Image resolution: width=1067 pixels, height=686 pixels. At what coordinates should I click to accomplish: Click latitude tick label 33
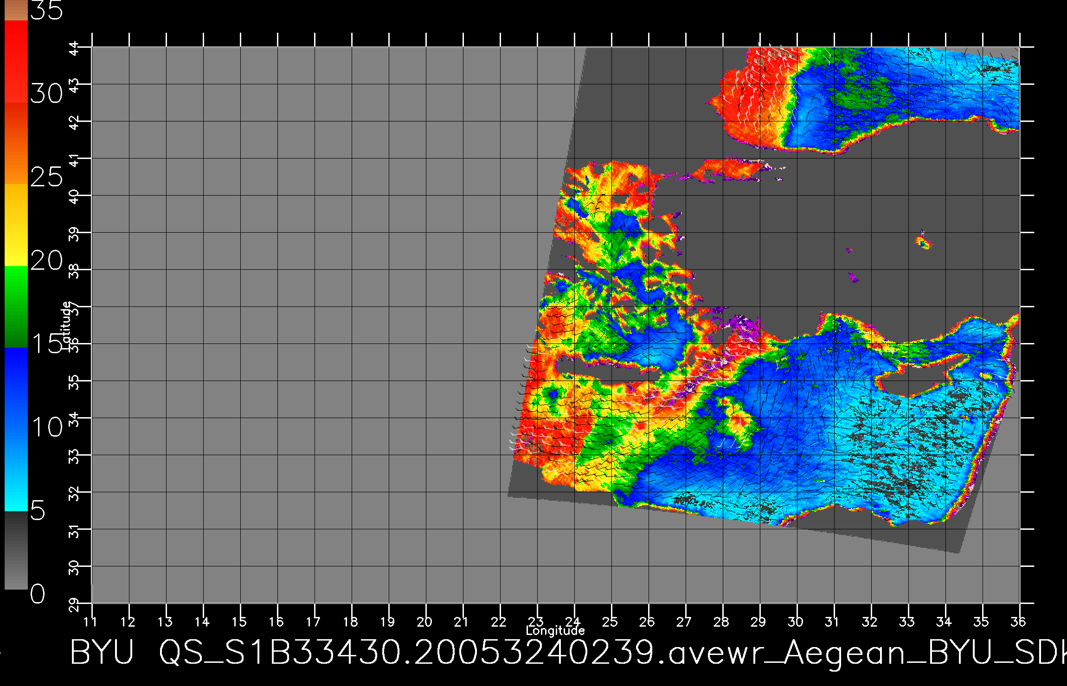click(74, 457)
